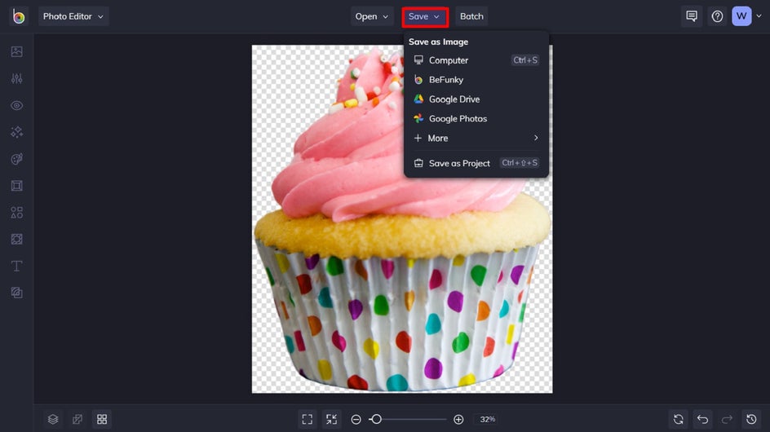Open the Effects sparkle icon
Screen dimensions: 770x432
16,132
